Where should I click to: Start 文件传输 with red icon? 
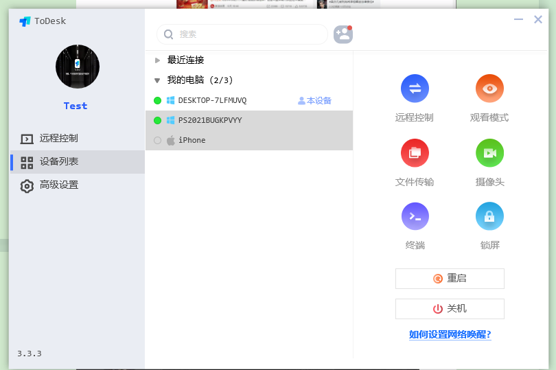click(x=415, y=153)
